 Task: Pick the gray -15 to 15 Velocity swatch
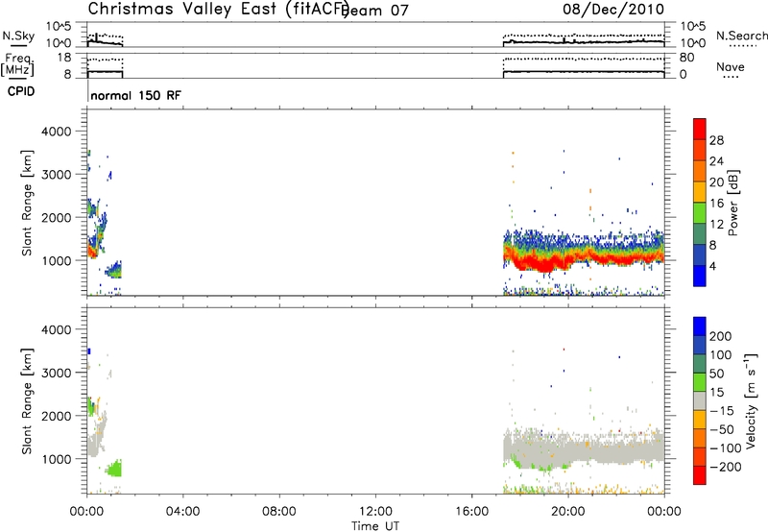(x=700, y=401)
